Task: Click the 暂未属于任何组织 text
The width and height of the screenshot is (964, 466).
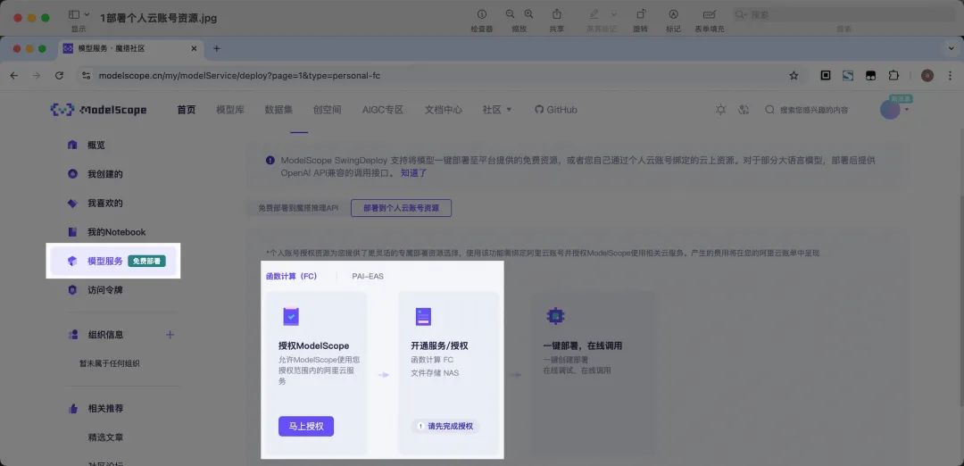Action: [110, 363]
